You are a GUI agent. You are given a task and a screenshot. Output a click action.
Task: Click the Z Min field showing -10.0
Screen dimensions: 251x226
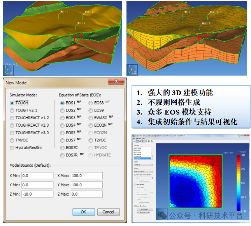37,194
